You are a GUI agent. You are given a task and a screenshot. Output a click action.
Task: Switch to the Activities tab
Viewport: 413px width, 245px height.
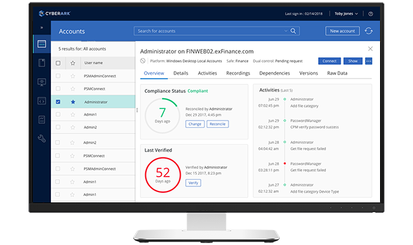(207, 73)
